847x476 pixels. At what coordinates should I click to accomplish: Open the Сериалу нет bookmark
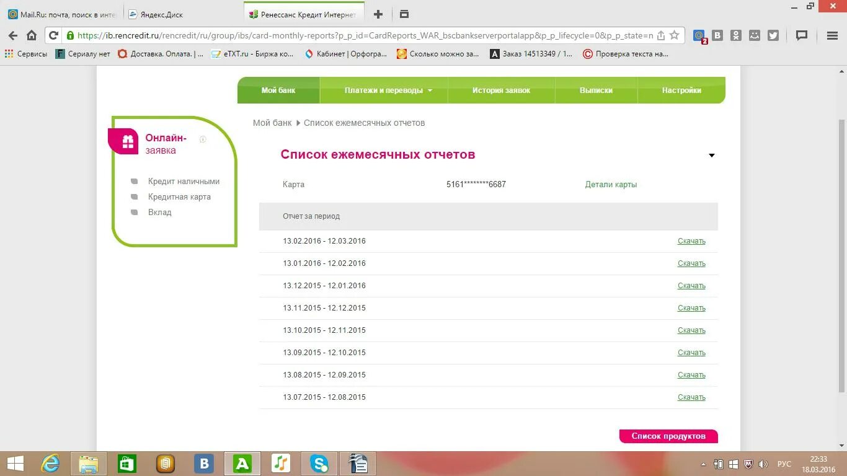coord(83,54)
